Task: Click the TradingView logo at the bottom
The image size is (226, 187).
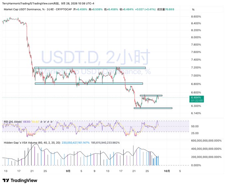Action: click(x=20, y=180)
